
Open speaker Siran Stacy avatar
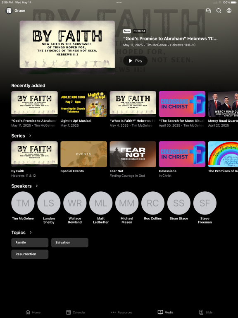178,203
